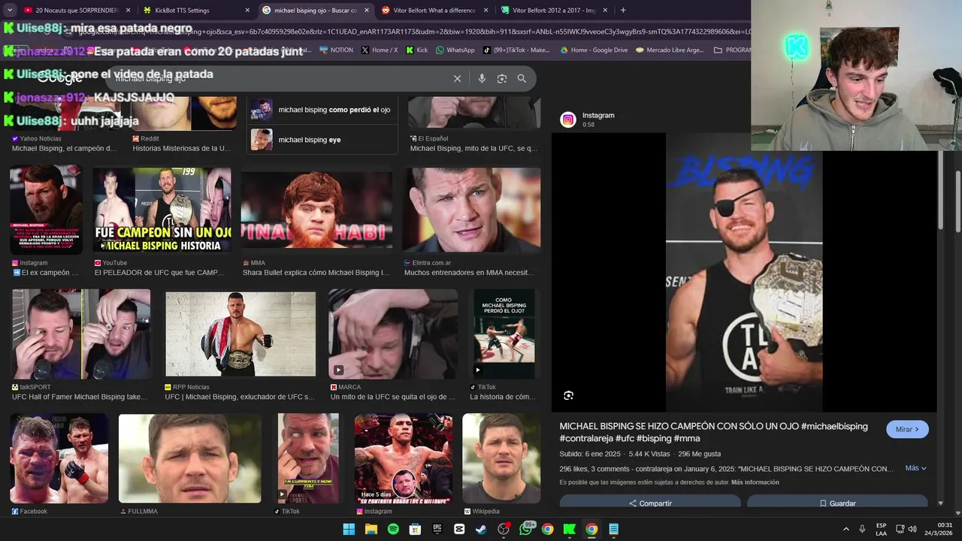Image resolution: width=962 pixels, height=541 pixels.
Task: Open taskbar volume control
Action: (x=912, y=529)
